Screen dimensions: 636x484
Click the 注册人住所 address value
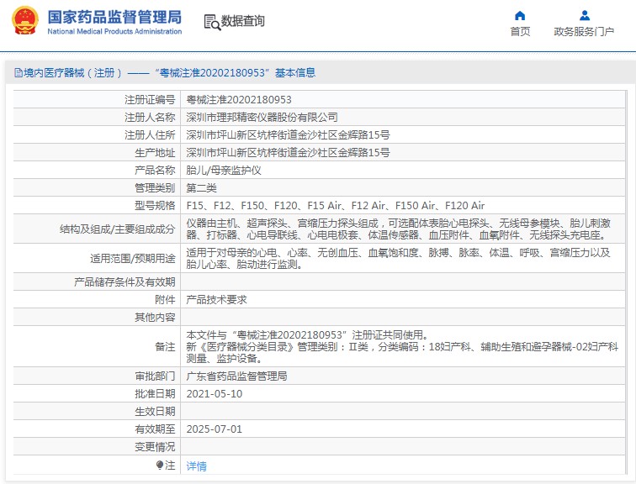tap(288, 135)
